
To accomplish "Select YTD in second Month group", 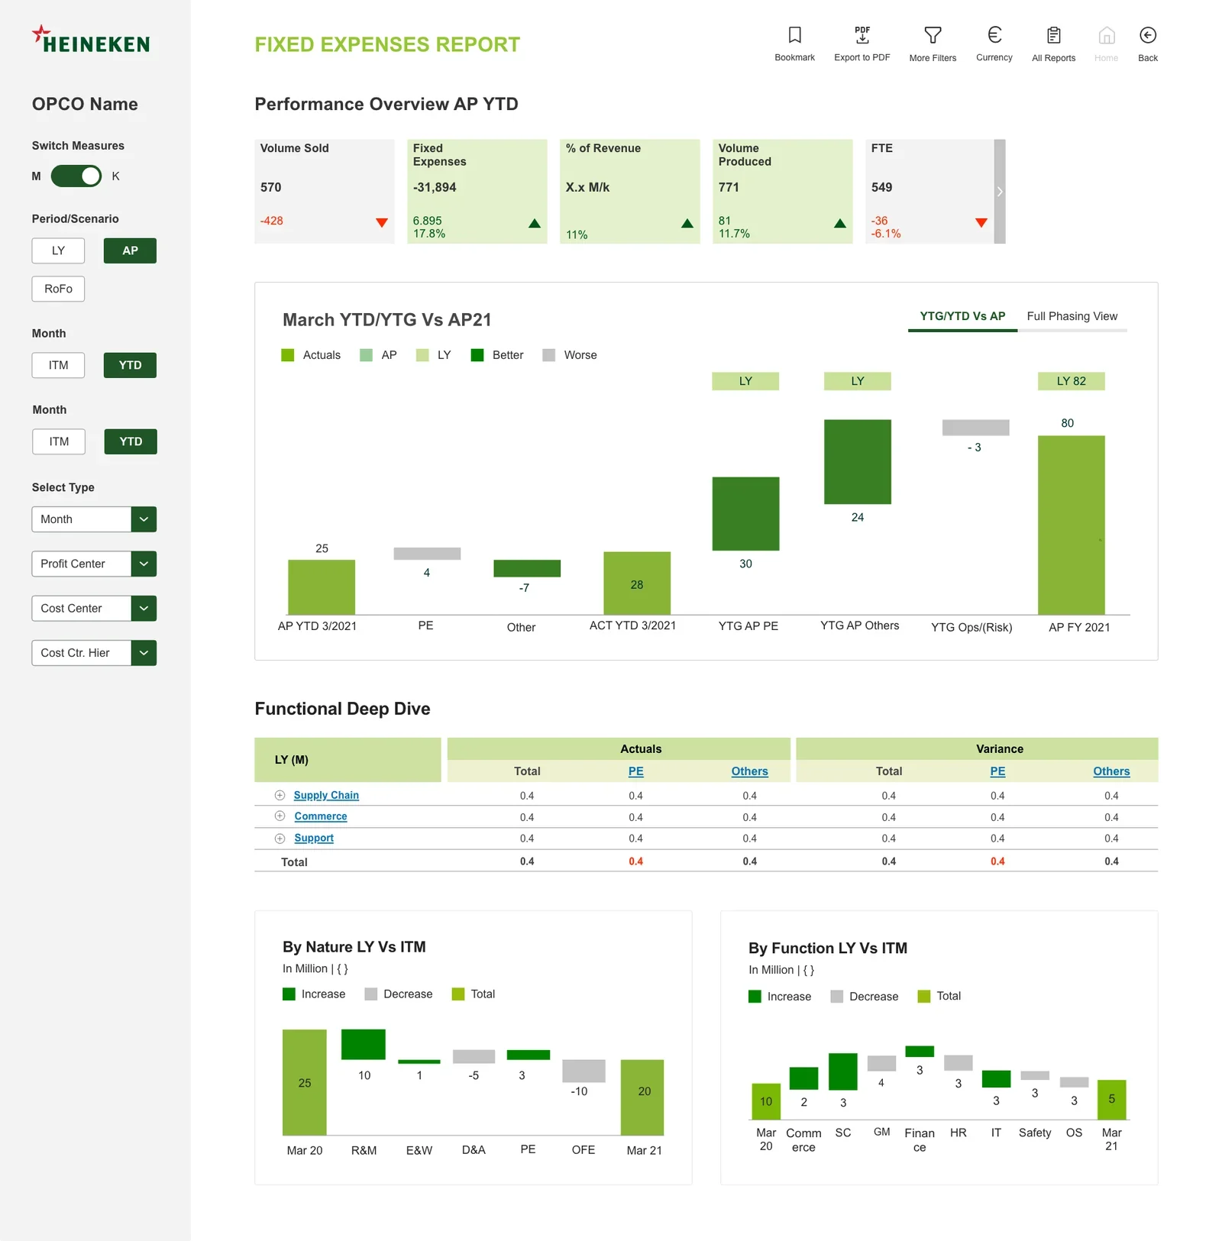I will [131, 441].
